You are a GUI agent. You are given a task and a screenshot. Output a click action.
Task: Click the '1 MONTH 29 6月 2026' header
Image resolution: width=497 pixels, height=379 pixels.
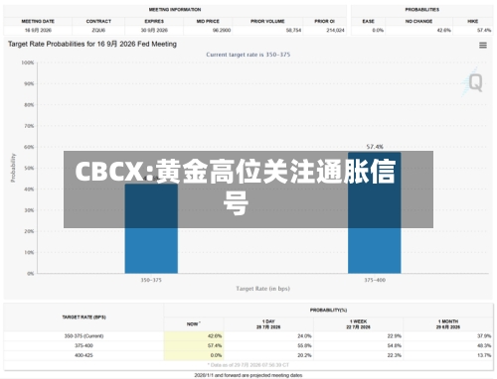click(448, 324)
